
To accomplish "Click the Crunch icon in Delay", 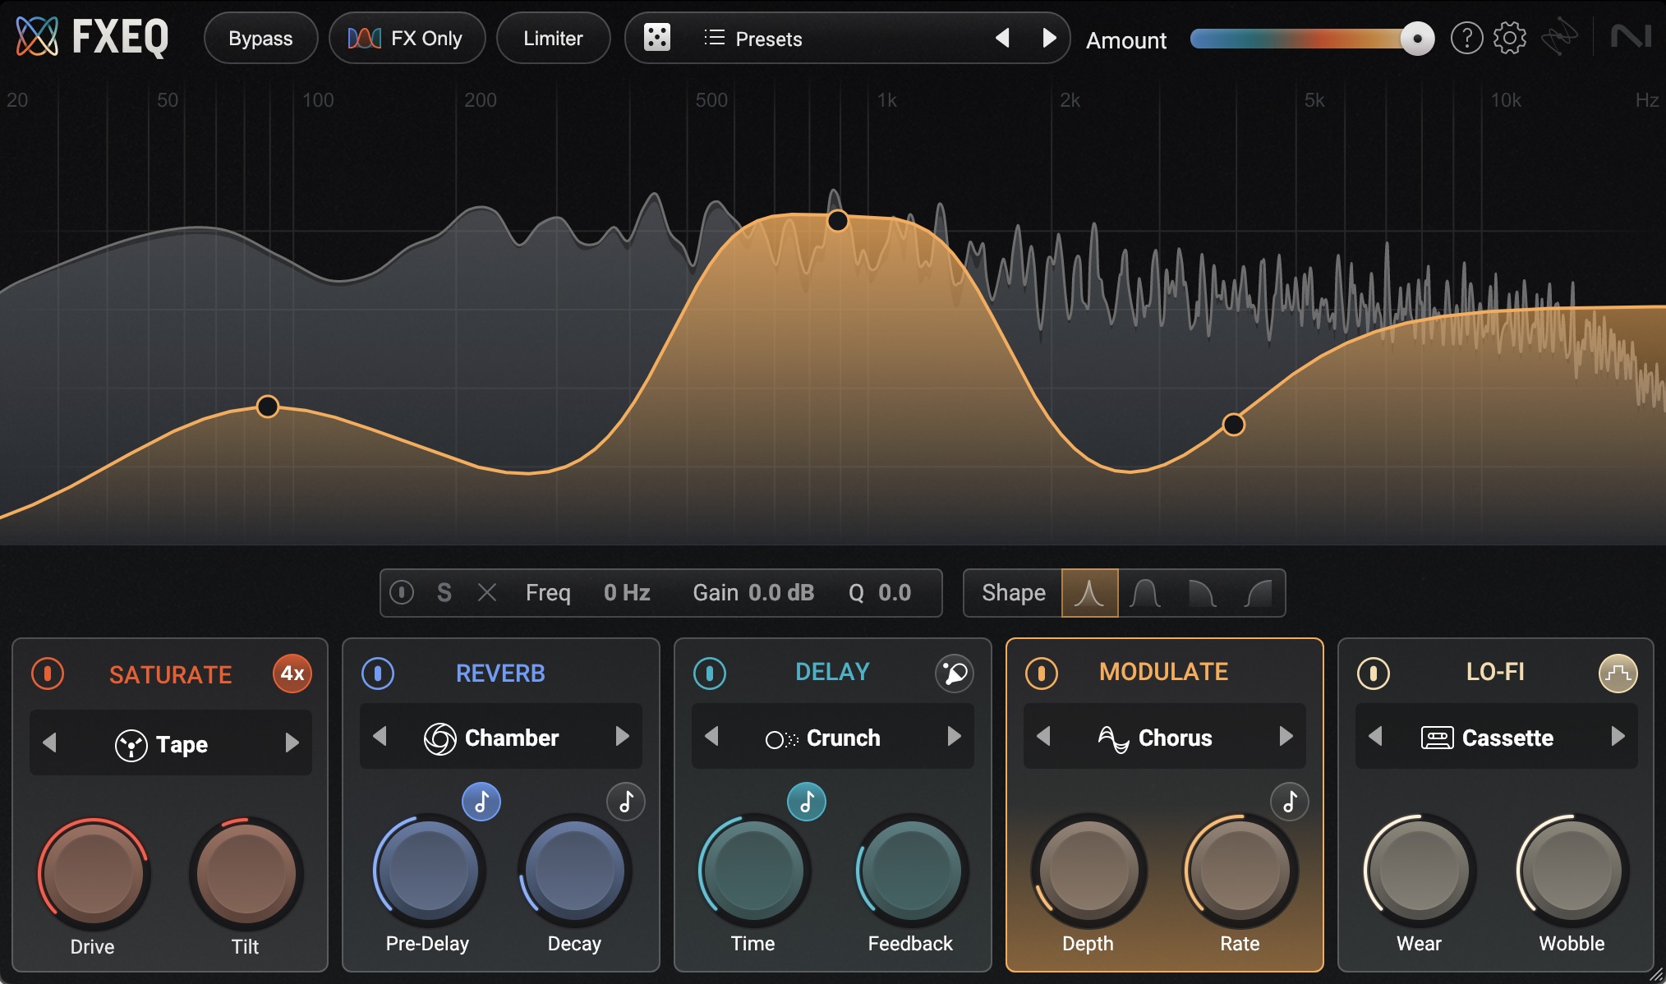I will click(781, 739).
